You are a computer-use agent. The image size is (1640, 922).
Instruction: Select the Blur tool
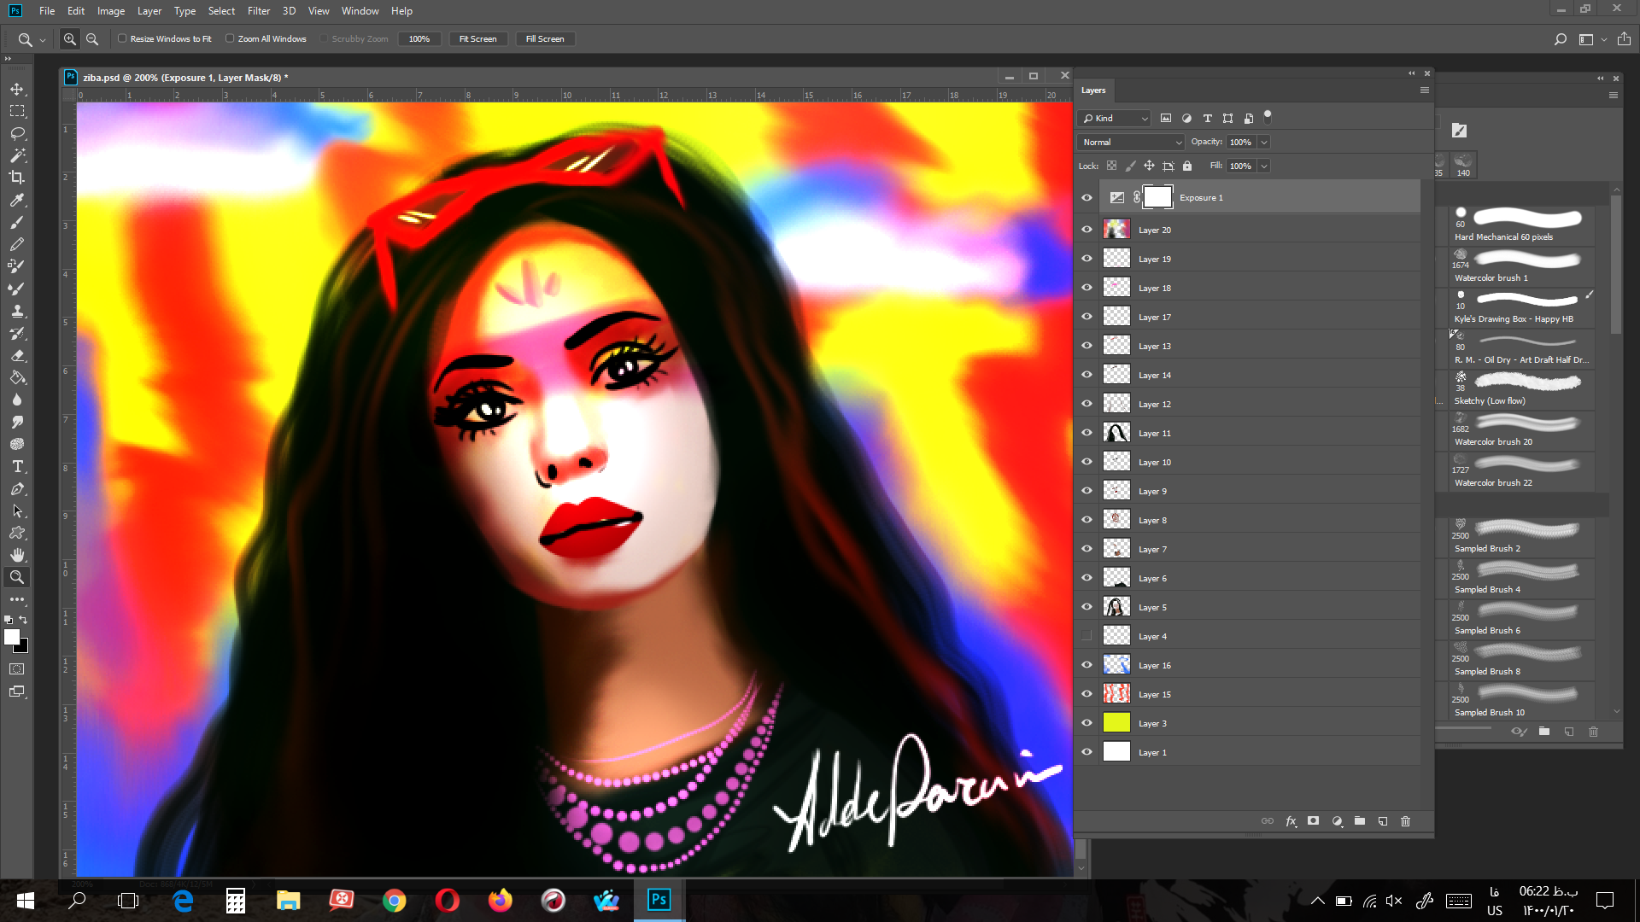[17, 400]
